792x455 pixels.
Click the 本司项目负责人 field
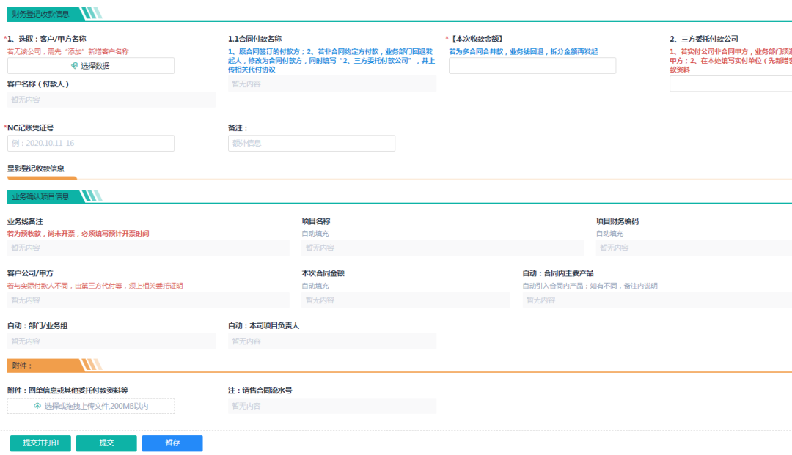332,341
